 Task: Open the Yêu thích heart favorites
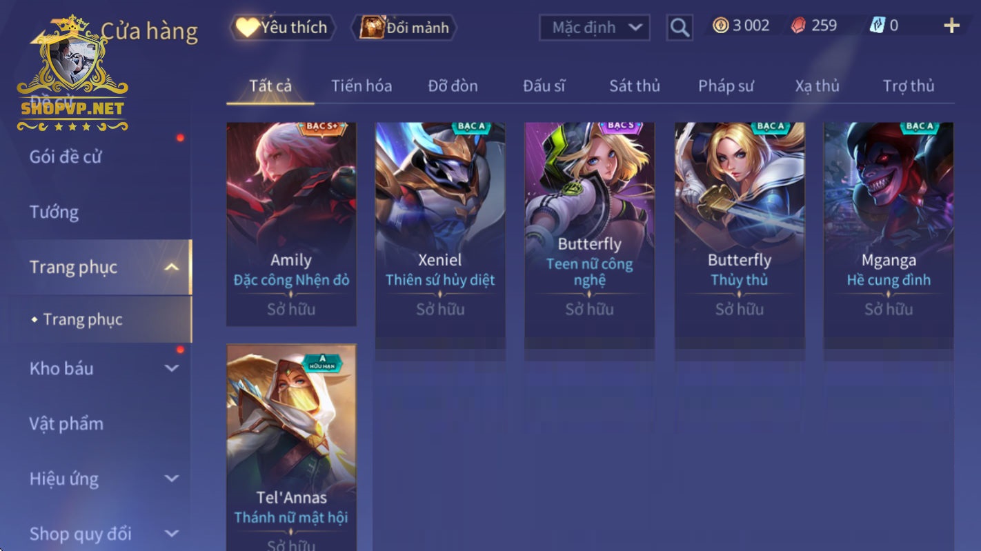(x=282, y=28)
